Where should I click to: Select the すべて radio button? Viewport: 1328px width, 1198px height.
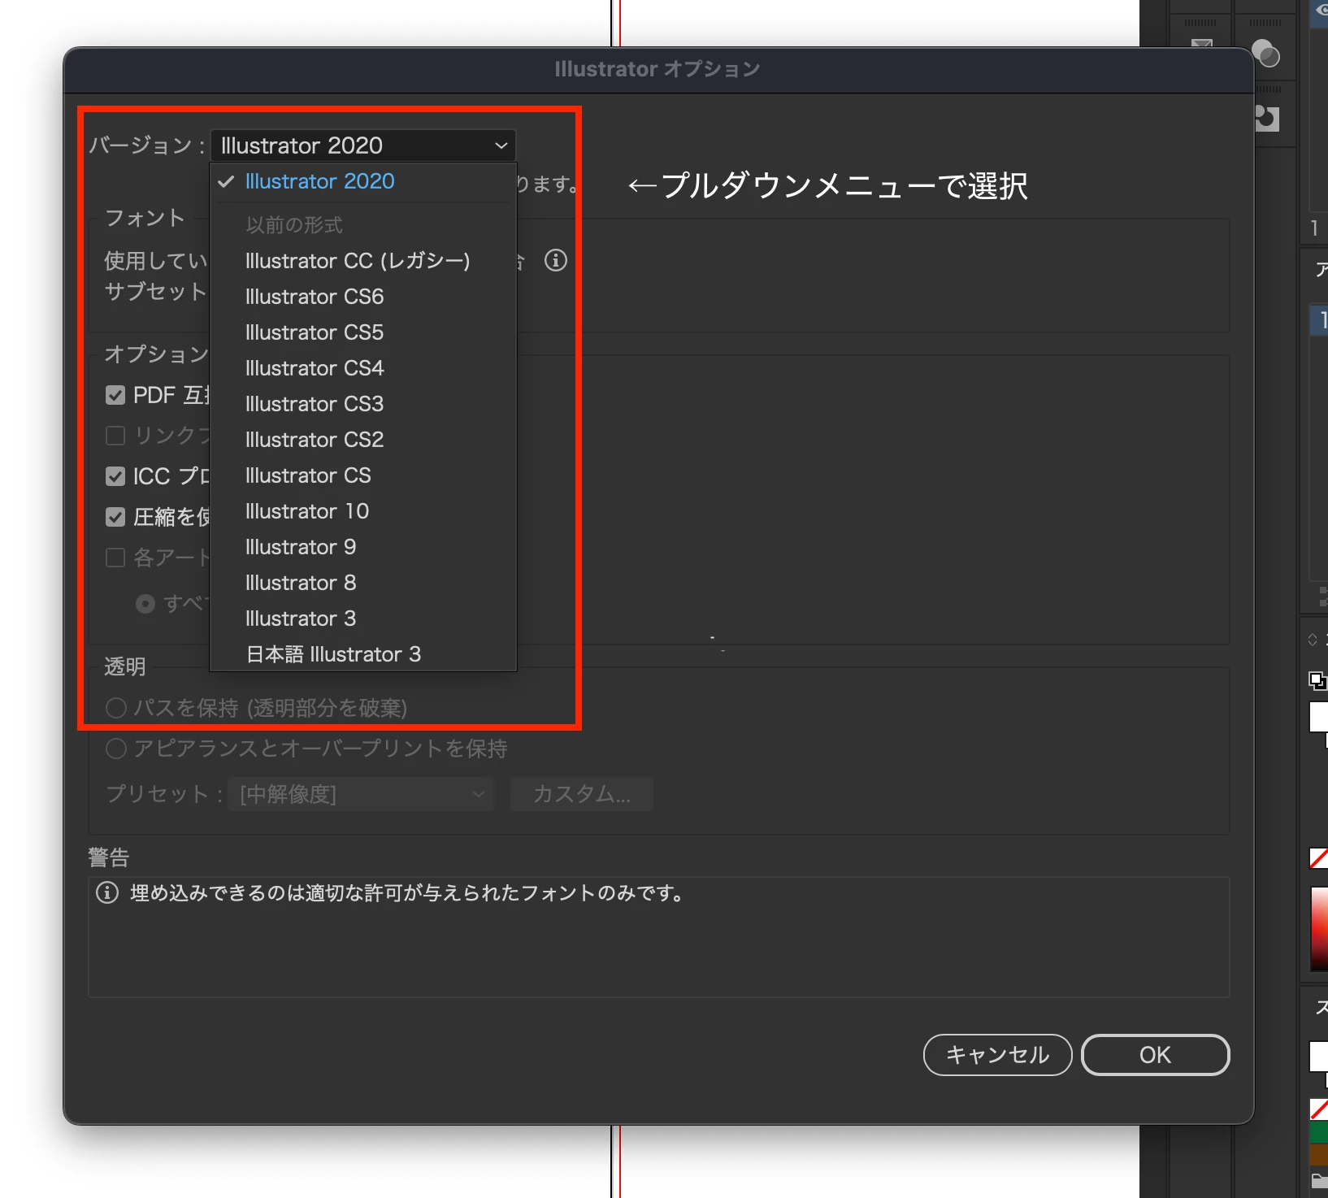point(145,604)
